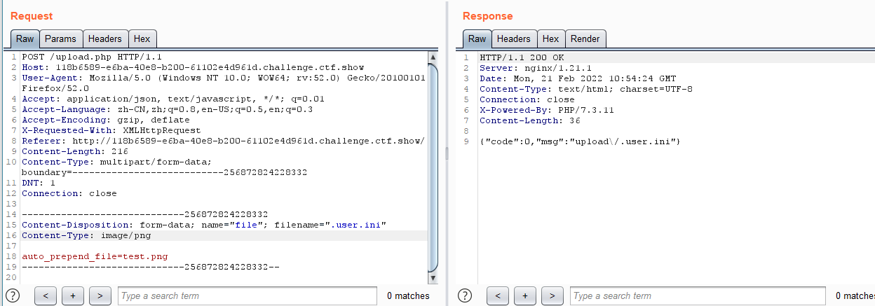This screenshot has height=306, width=875.
Task: Focus the Response search term field
Action: click(x=699, y=295)
